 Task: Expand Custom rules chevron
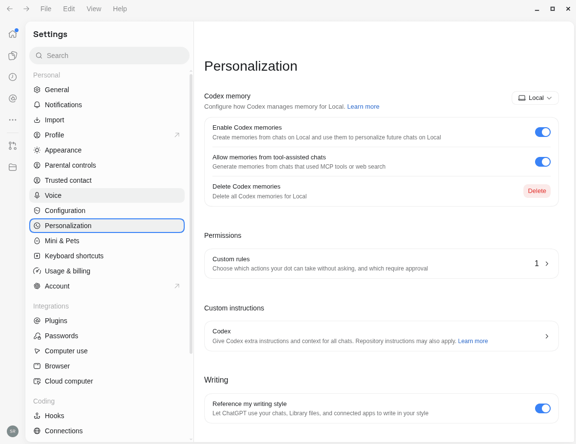pos(547,264)
